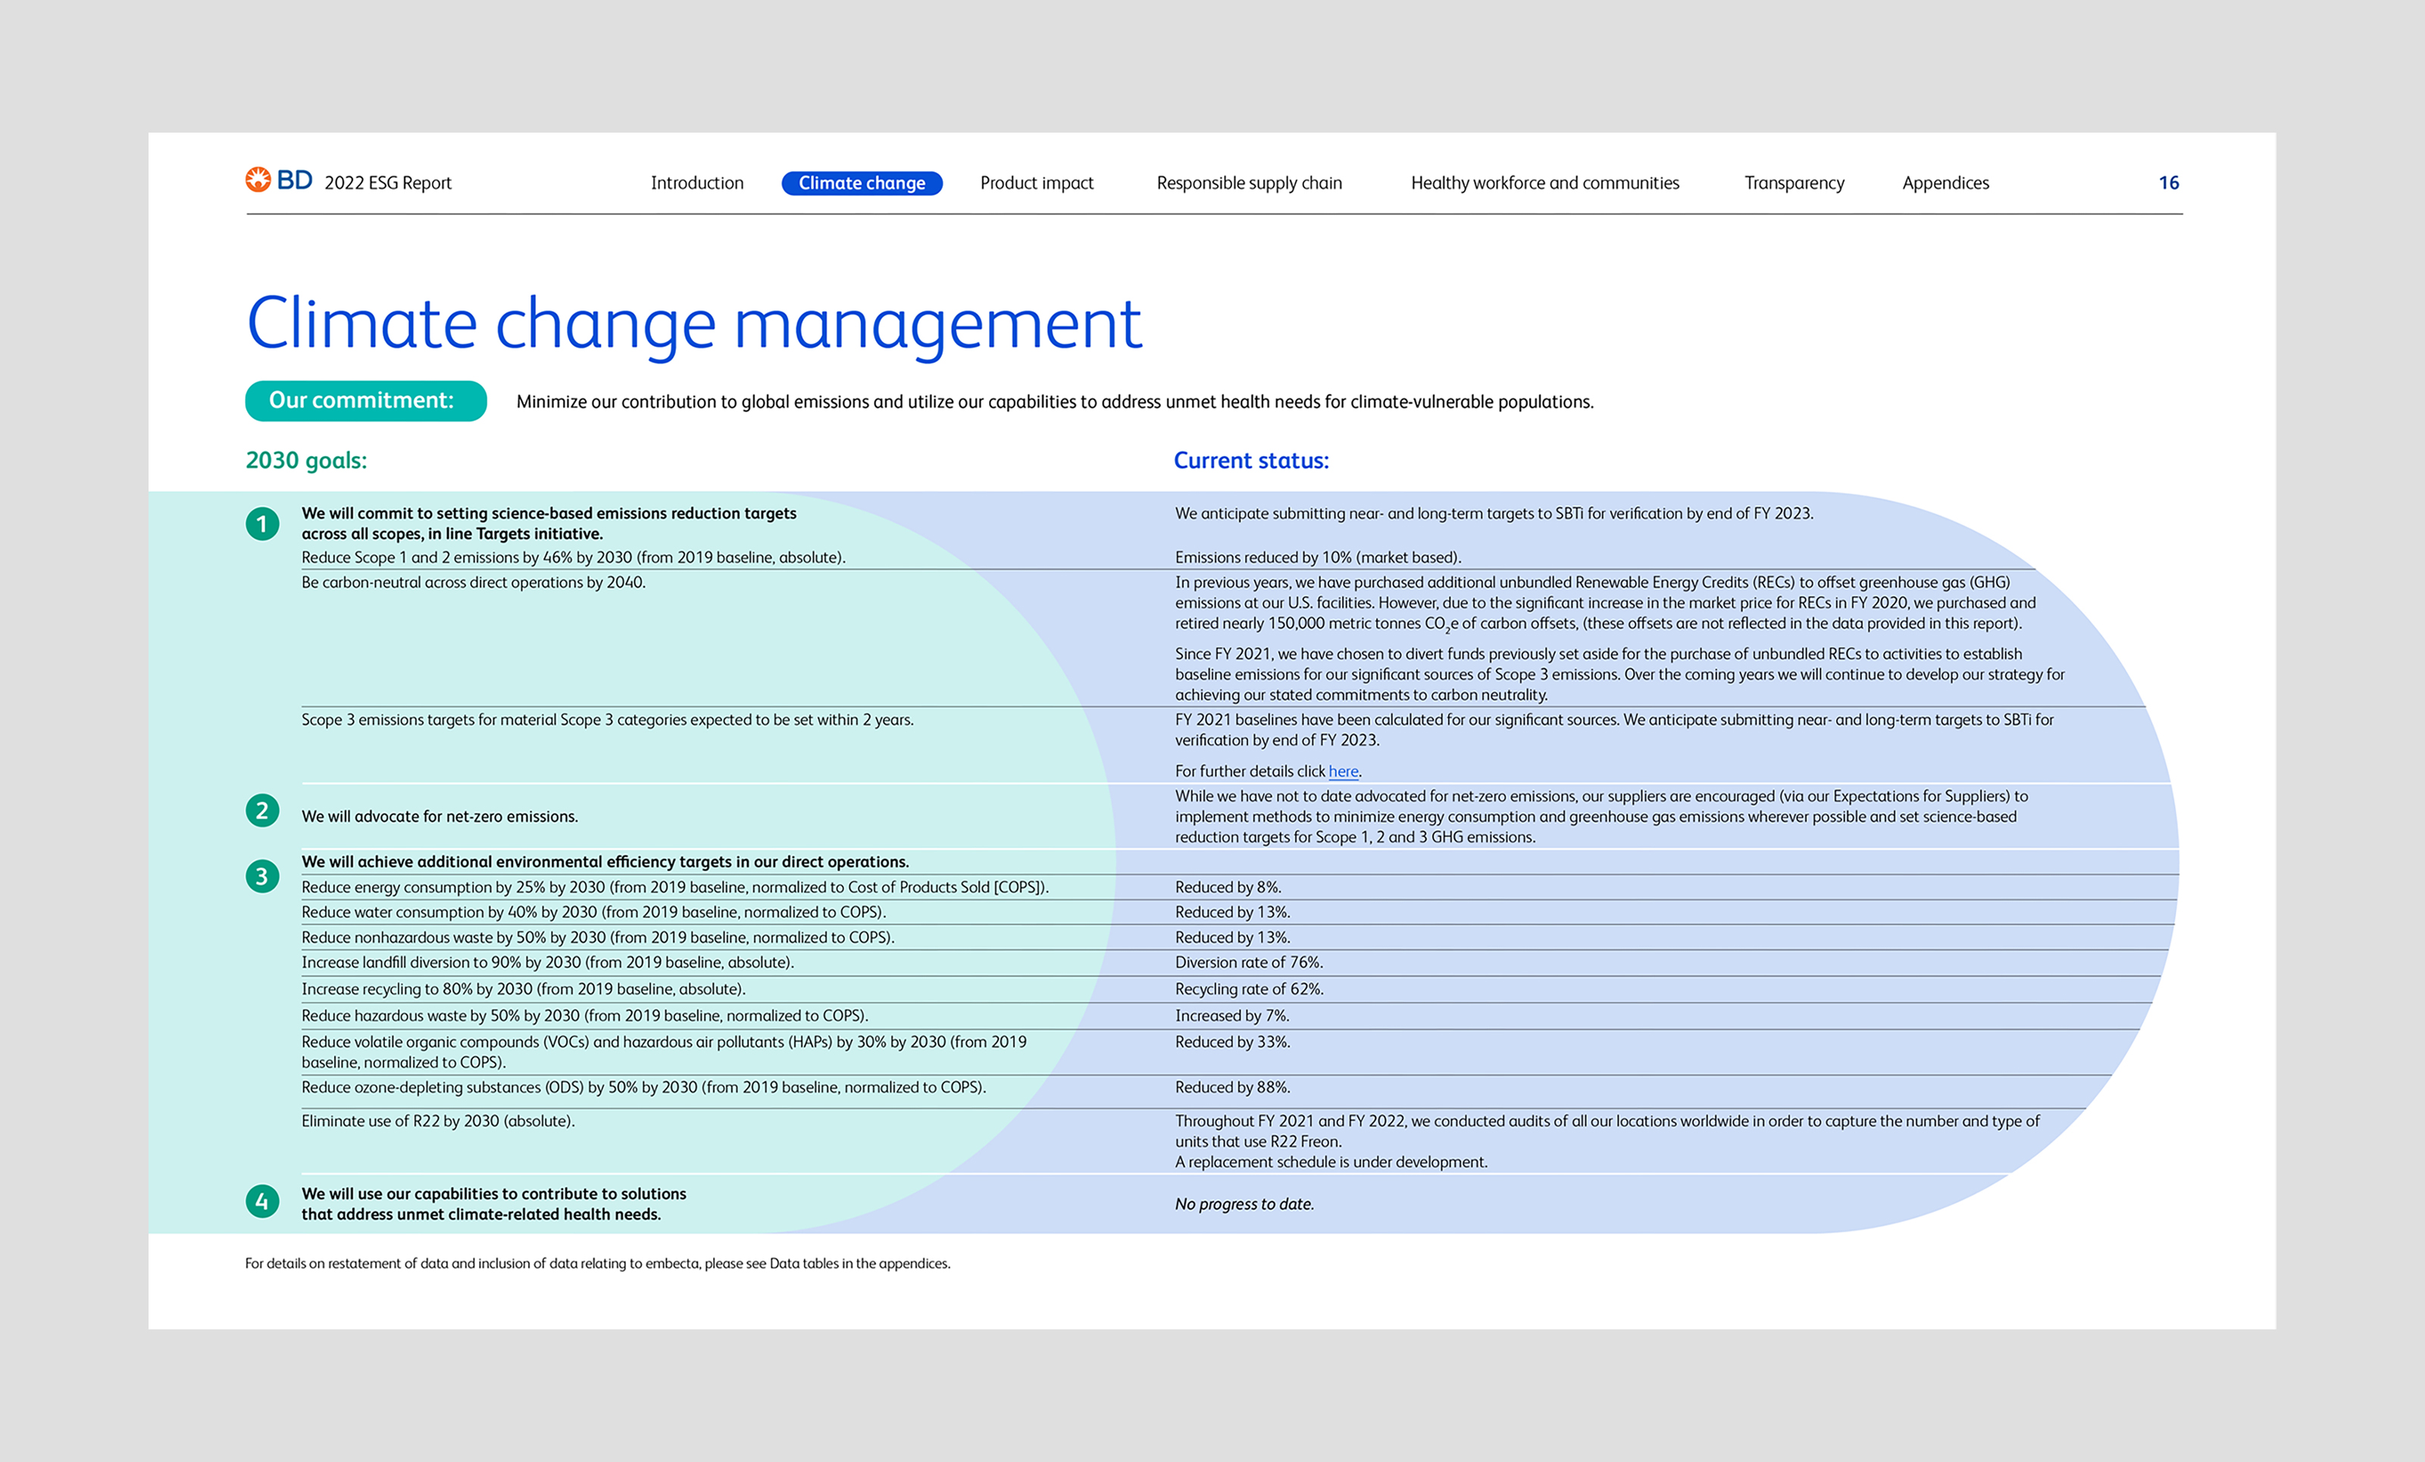Click the 'Our commitment:' label pill
Viewport: 2425px width, 1462px height.
(x=366, y=401)
